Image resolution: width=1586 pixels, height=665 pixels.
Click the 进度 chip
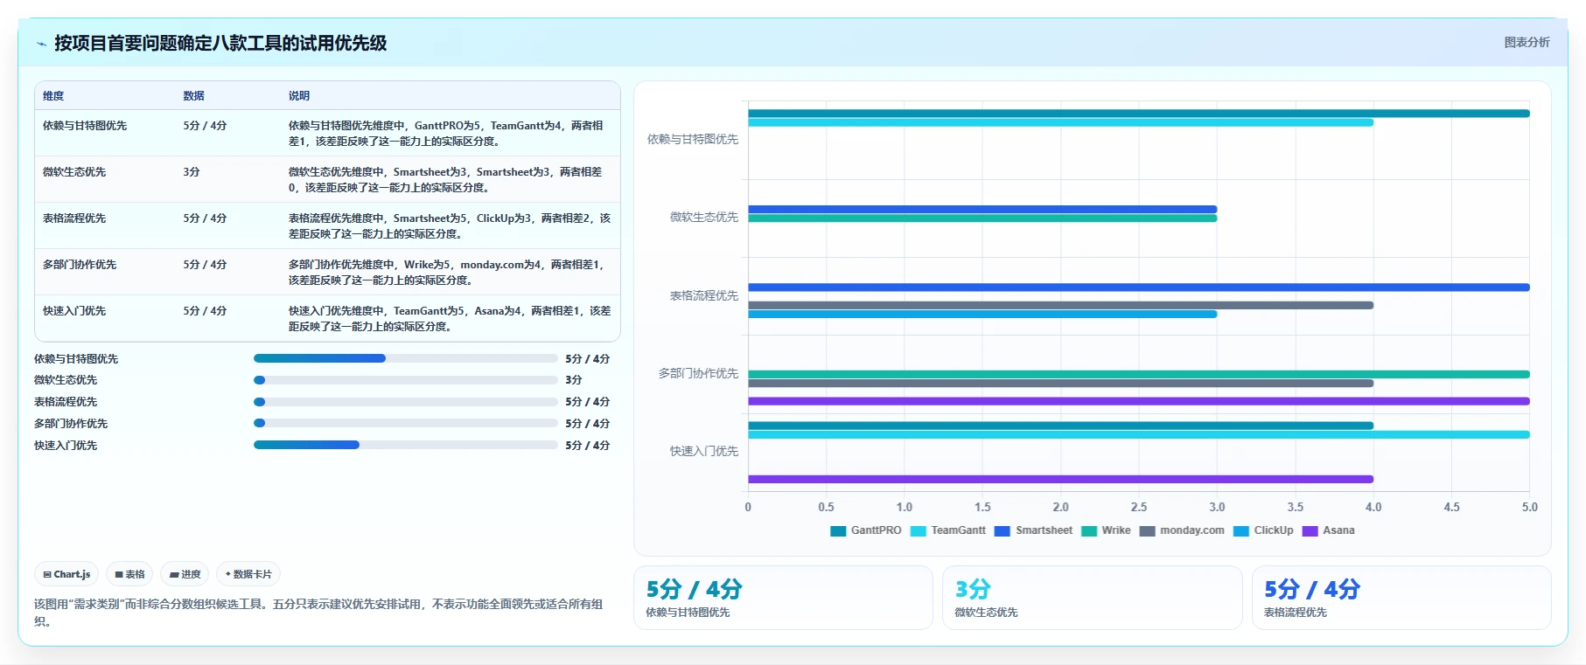(x=185, y=574)
